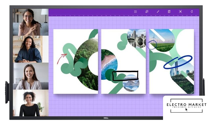Open the color palette icon
Image resolution: width=210 pixels, height=125 pixels.
coord(192,12)
